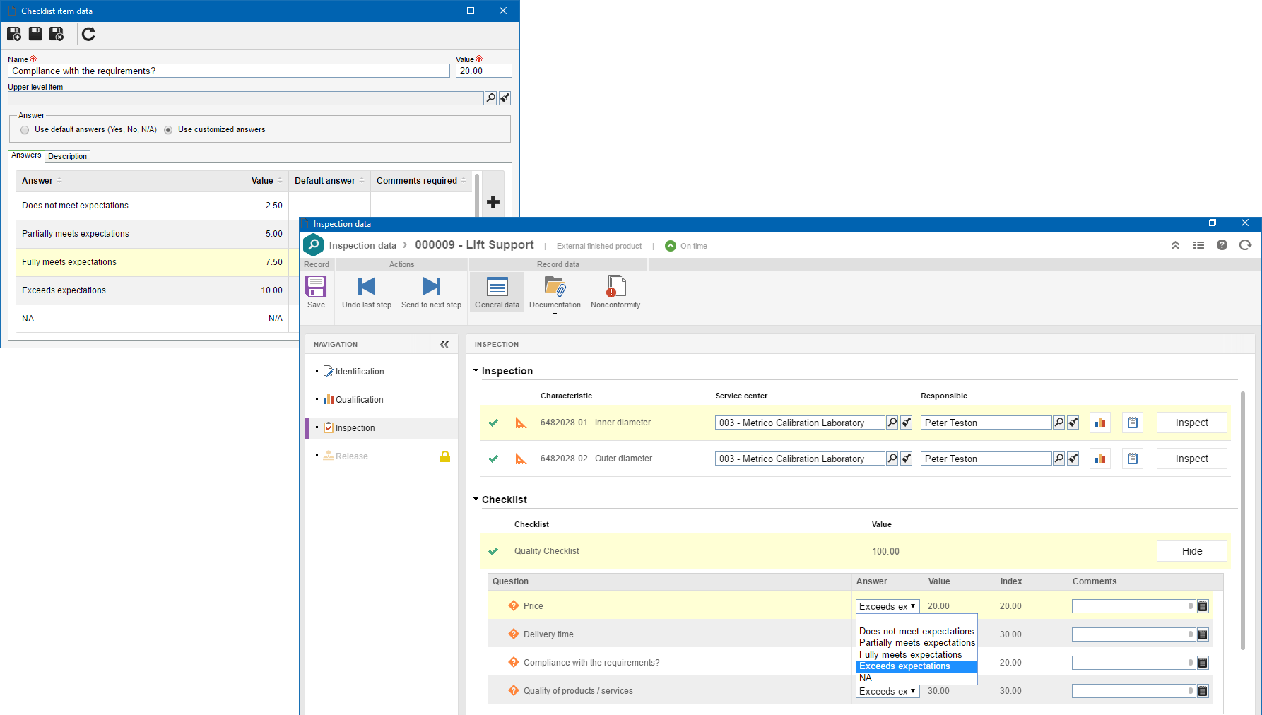Choose Fully meets expectations in dropdown list
The image size is (1262, 715).
(910, 655)
